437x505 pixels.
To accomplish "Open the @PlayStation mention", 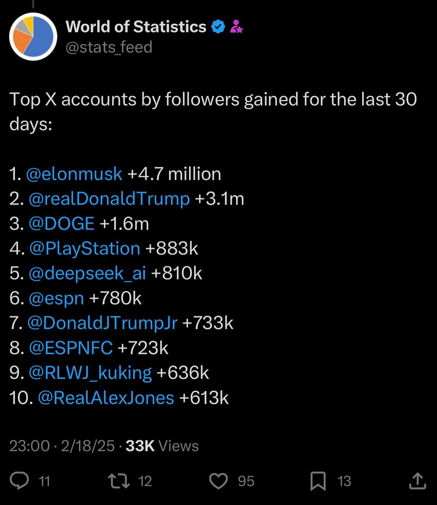I will pyautogui.click(x=84, y=249).
